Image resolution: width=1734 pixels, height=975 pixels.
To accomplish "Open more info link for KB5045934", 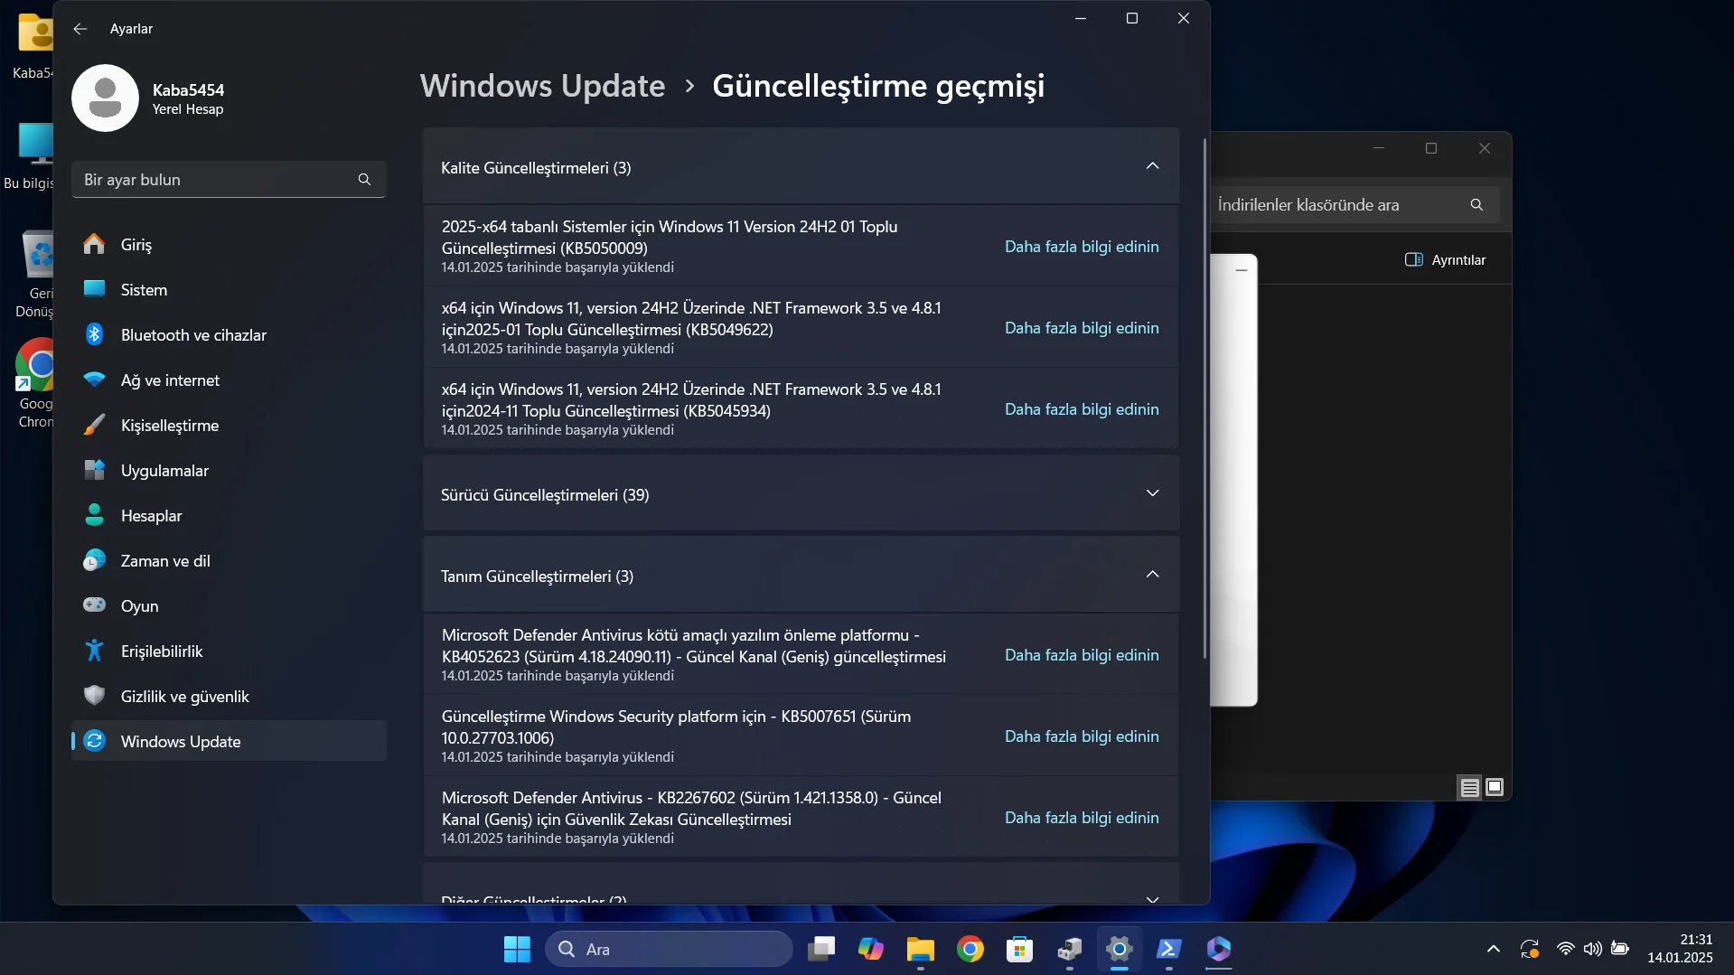I will (1082, 409).
